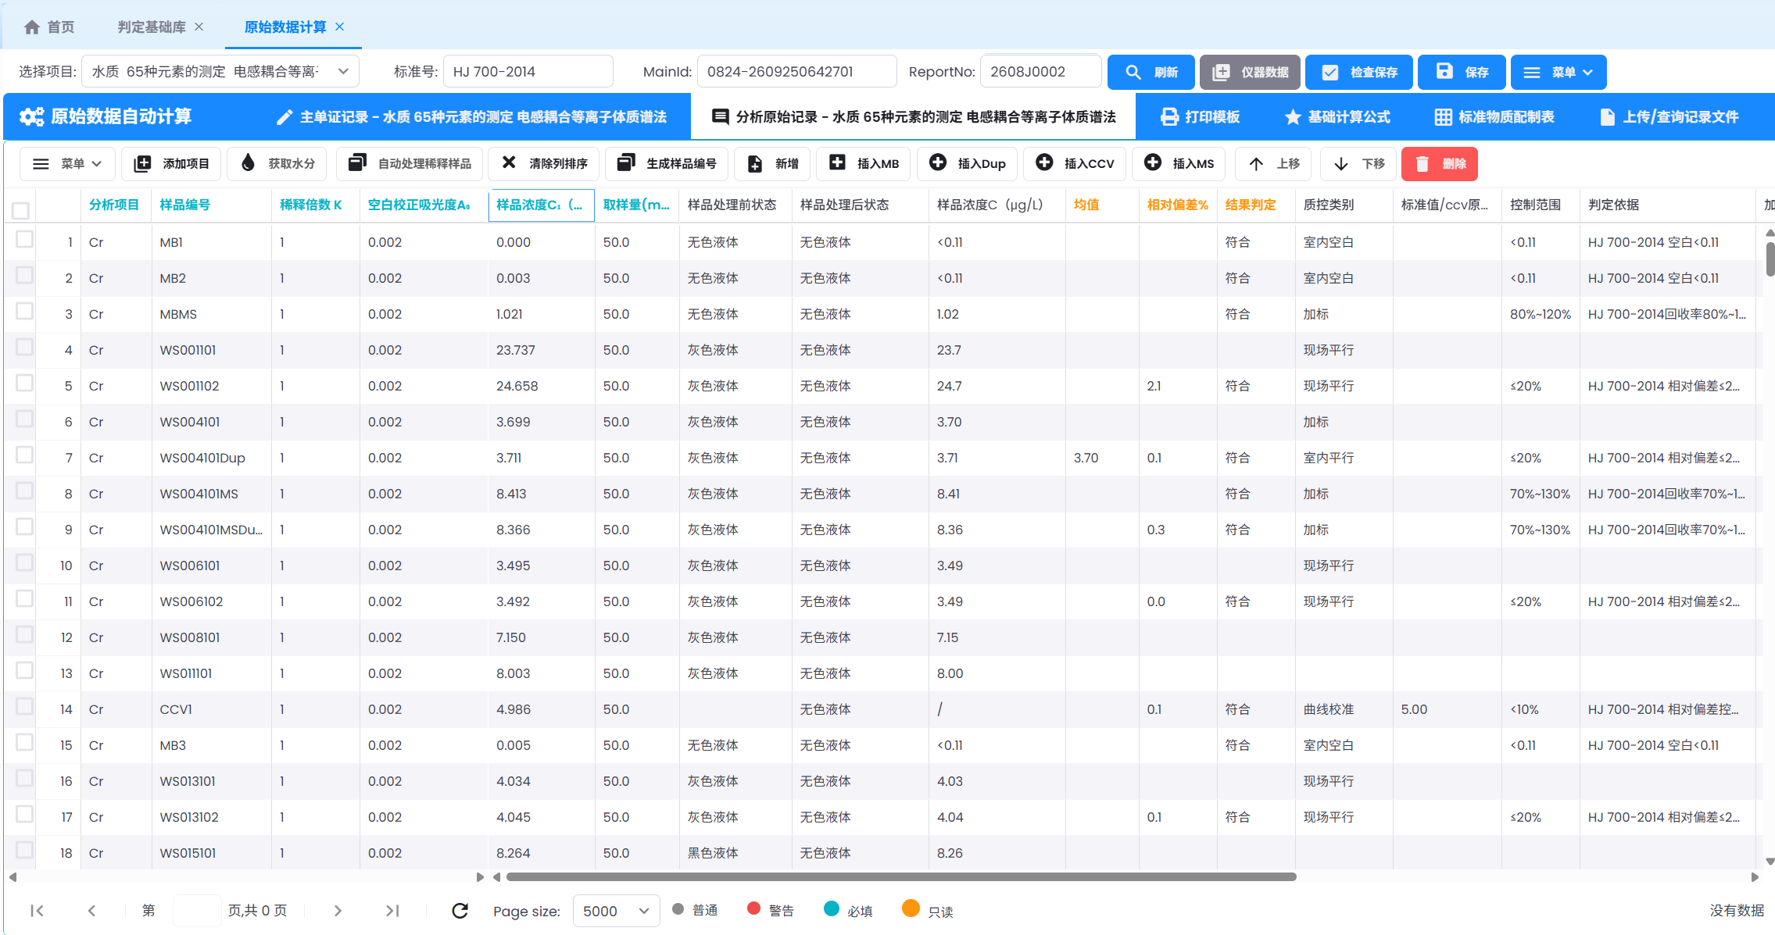Click the pager refresh icon
The width and height of the screenshot is (1775, 935).
460,911
